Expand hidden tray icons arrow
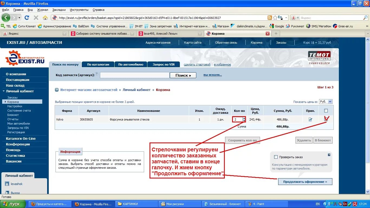The height and width of the screenshot is (208, 370). (325, 204)
